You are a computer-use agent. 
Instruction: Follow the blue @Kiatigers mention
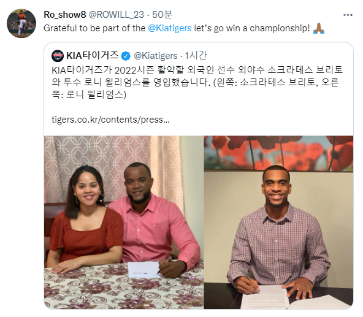[x=170, y=28]
